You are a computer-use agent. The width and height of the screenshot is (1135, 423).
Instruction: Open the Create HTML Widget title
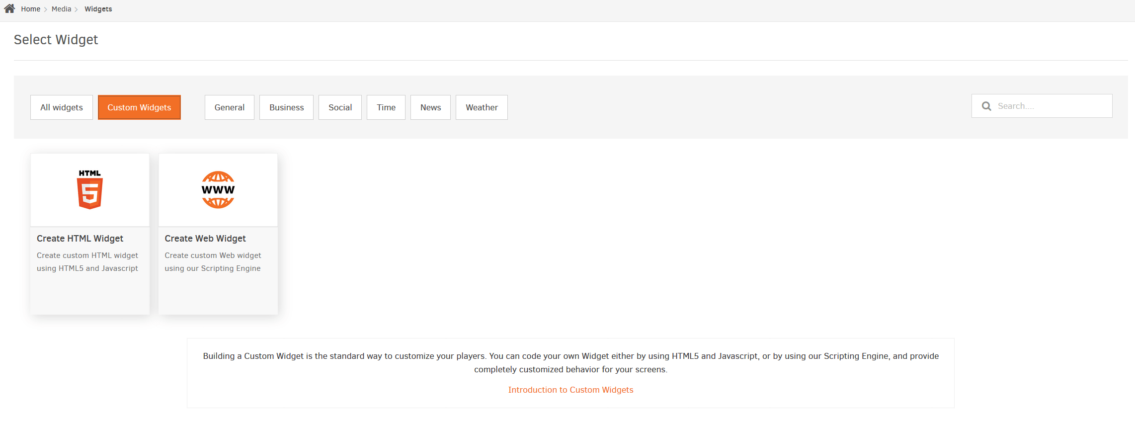pyautogui.click(x=80, y=239)
